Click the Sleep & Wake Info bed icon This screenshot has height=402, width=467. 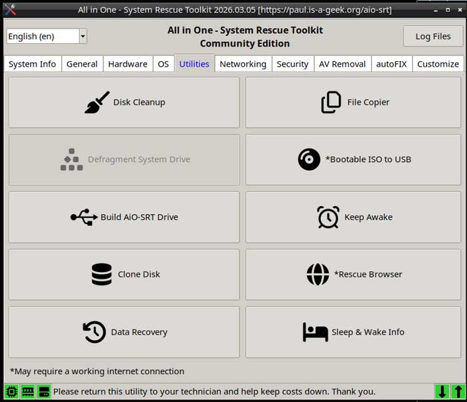[315, 332]
